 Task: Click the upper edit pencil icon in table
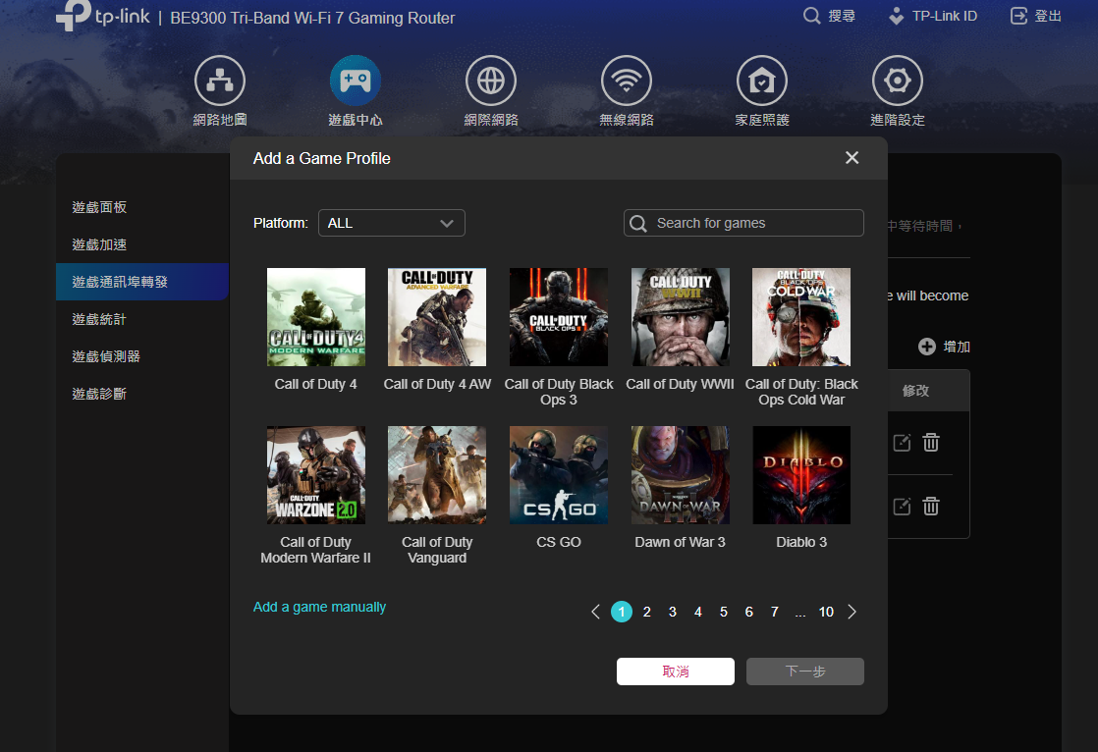pyautogui.click(x=902, y=443)
